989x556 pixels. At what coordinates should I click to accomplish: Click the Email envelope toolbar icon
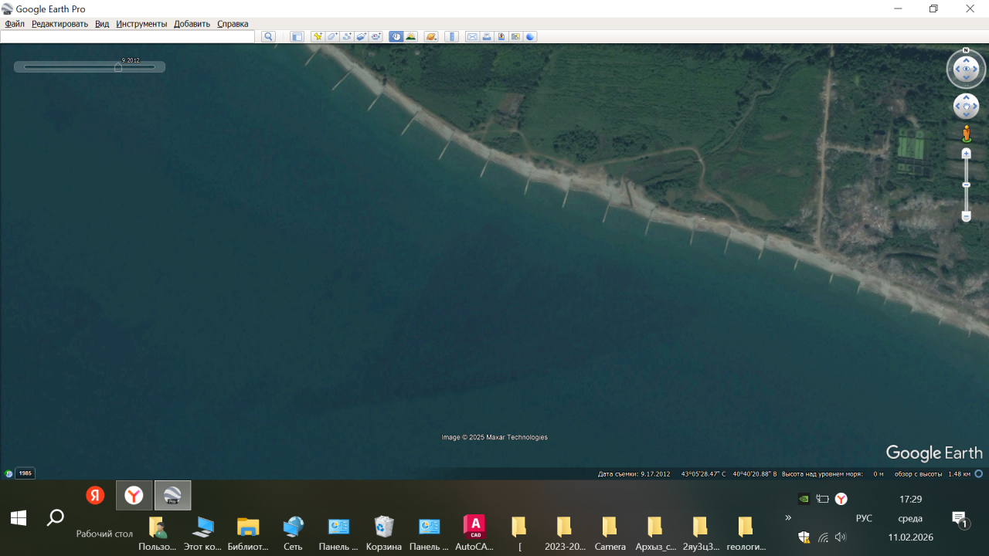click(471, 37)
